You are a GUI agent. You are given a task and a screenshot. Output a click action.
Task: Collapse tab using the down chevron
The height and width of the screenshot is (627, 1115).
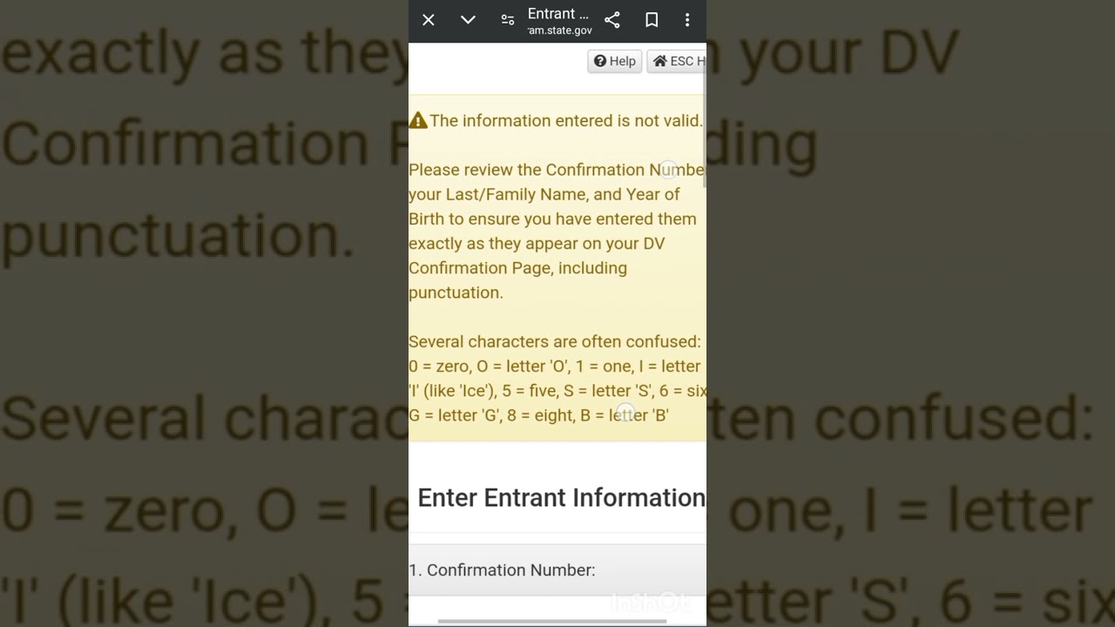tap(468, 20)
